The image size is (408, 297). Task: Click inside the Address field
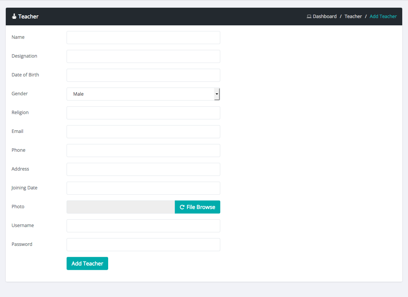click(143, 169)
